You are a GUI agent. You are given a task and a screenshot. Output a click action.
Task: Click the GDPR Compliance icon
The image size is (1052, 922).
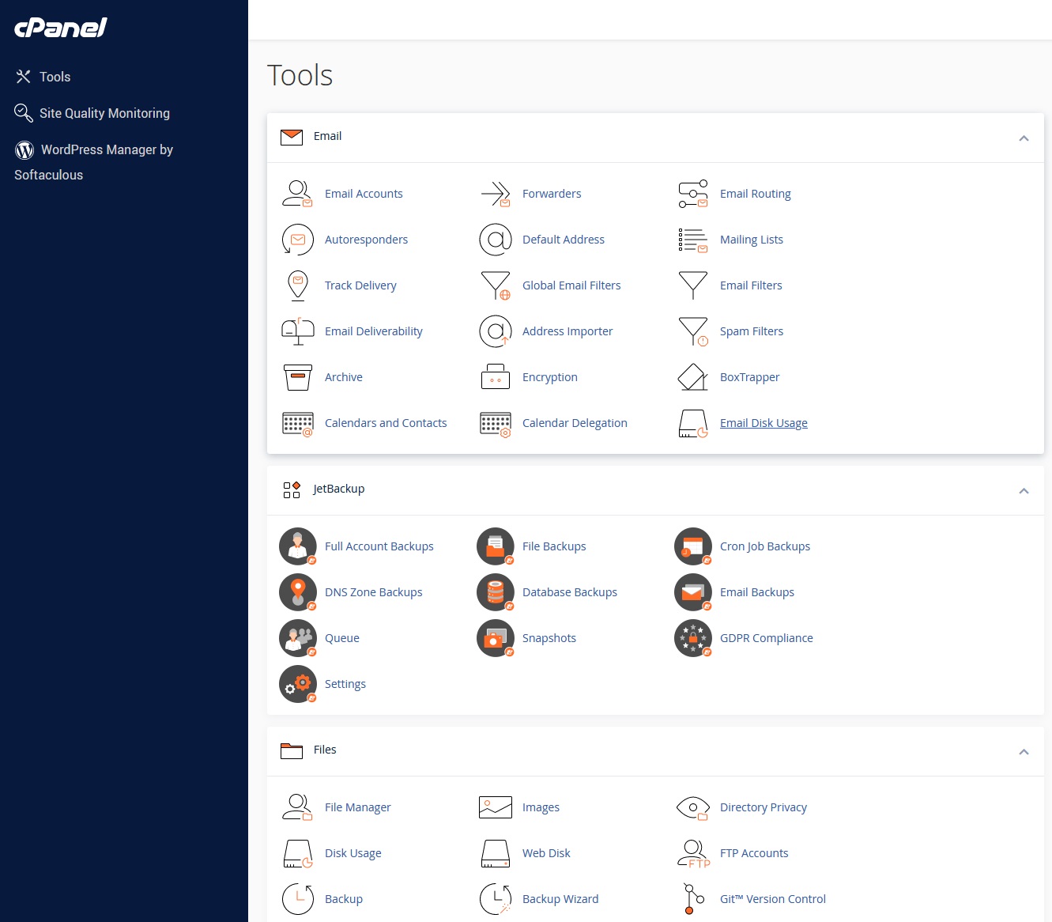[x=693, y=638]
